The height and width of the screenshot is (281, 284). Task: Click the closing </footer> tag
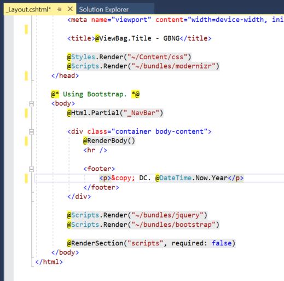pyautogui.click(x=101, y=187)
